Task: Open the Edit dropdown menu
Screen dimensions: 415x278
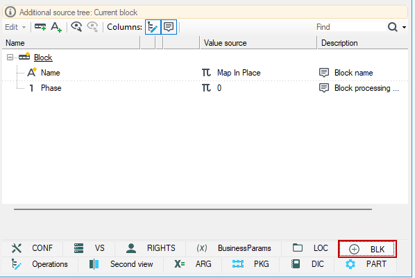Action: click(15, 27)
